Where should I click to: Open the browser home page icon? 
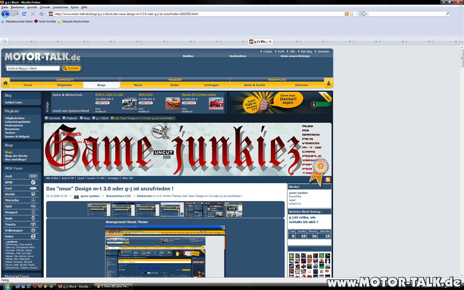[42, 14]
